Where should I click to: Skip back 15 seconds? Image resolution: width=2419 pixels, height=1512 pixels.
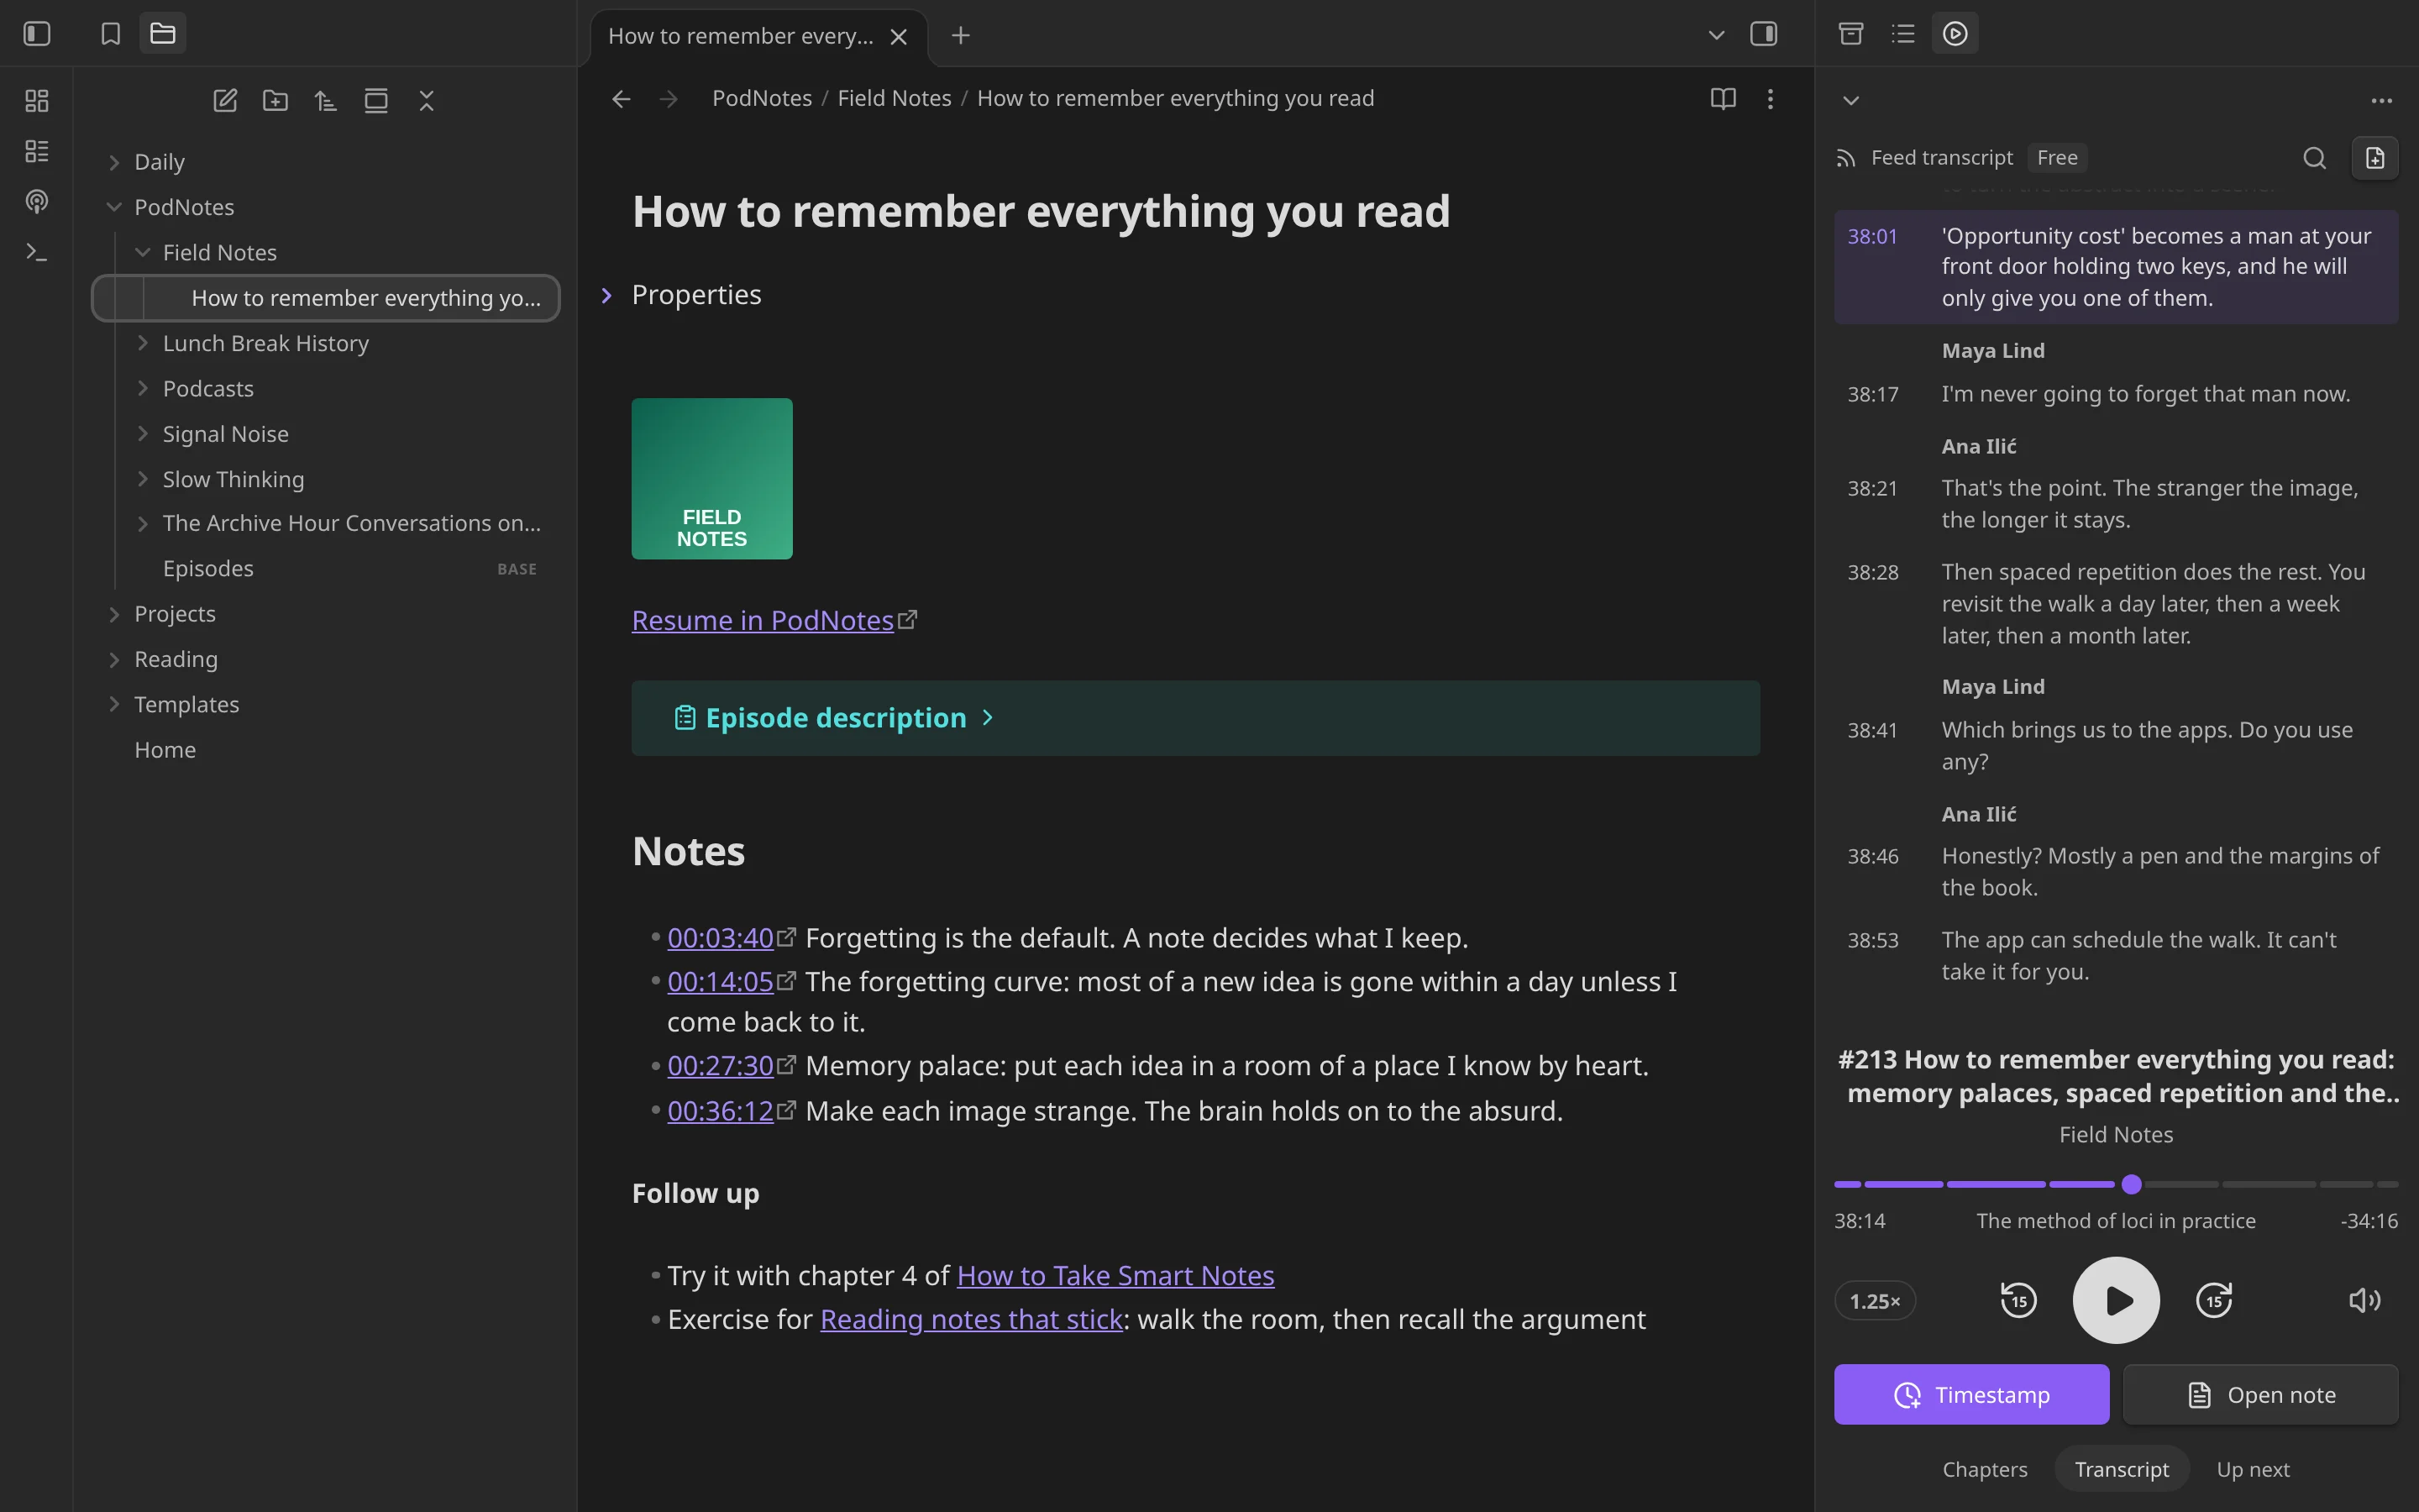2018,1301
